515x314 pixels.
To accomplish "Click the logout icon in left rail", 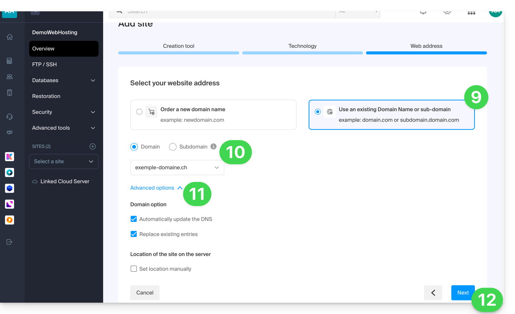I will [10, 242].
